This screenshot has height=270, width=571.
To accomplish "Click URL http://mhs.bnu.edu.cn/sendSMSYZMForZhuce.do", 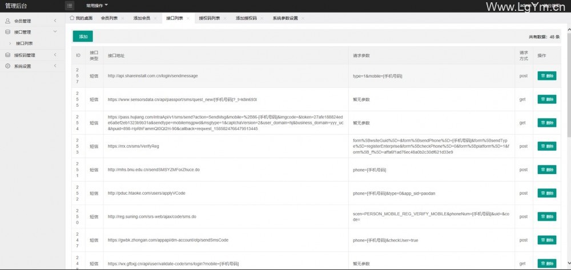I will pyautogui.click(x=154, y=170).
